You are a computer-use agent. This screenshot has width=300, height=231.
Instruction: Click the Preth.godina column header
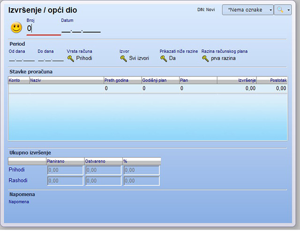click(x=123, y=80)
